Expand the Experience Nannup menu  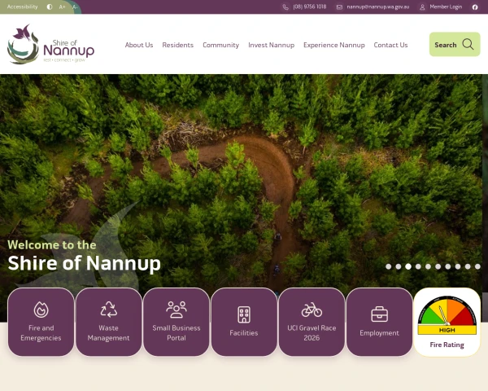tap(334, 45)
